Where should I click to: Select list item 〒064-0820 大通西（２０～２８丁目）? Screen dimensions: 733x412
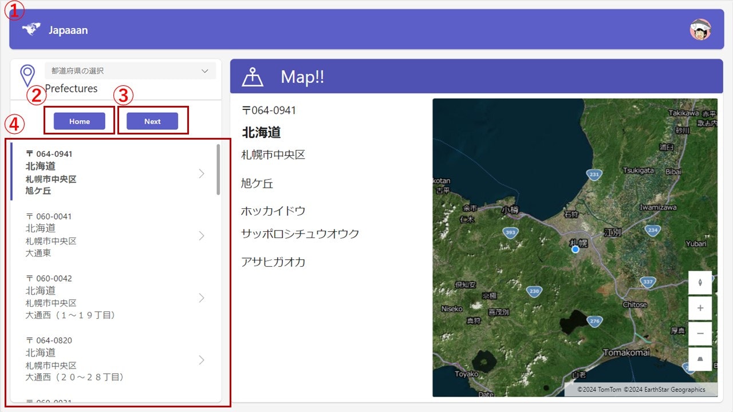click(113, 359)
